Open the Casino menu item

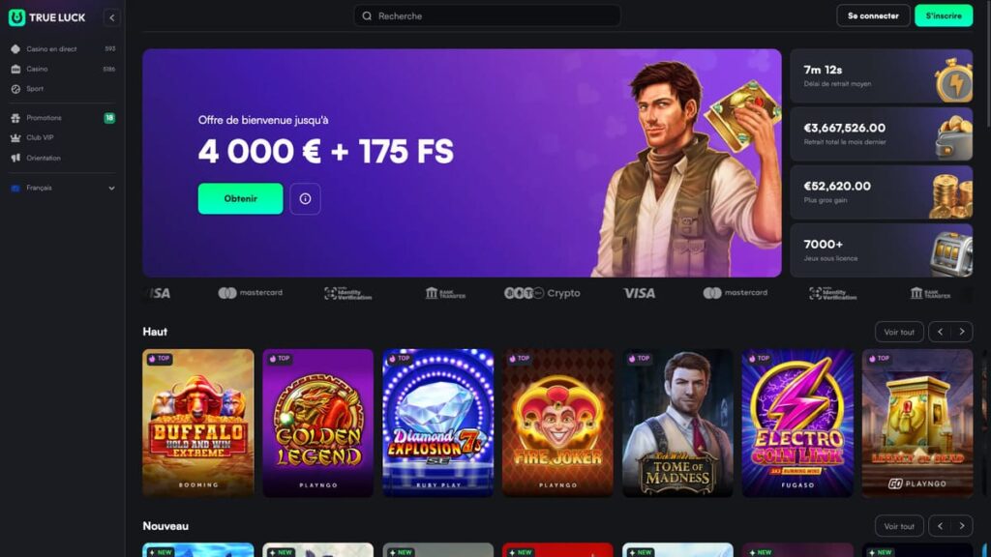(63, 69)
